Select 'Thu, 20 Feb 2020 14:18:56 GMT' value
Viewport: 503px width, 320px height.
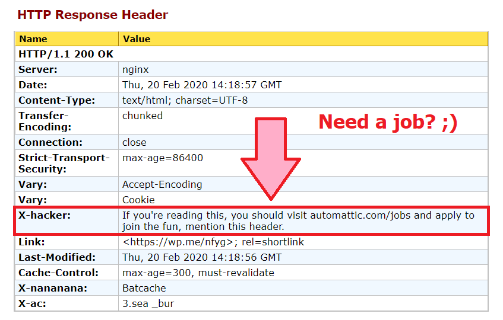coord(202,257)
